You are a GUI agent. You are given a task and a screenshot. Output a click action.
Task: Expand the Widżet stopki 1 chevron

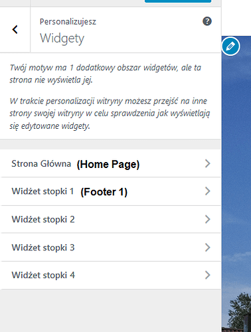(x=207, y=191)
